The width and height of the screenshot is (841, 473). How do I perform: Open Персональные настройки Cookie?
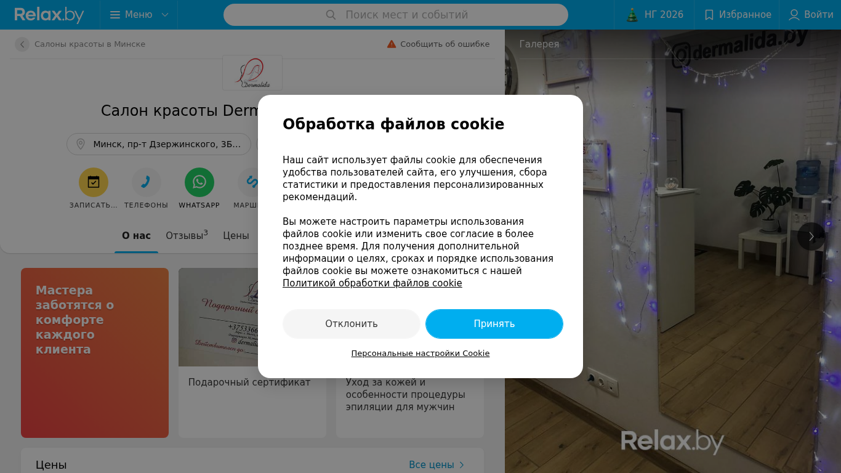pos(420,354)
